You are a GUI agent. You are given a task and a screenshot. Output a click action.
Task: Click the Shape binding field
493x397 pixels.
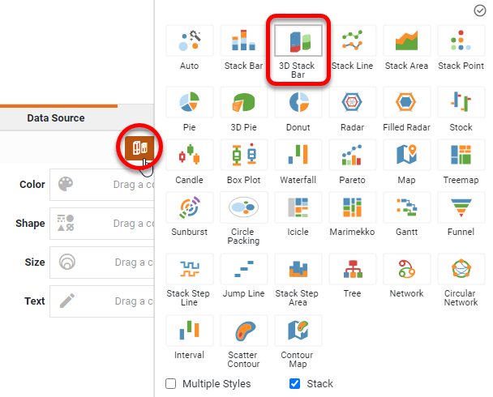click(x=102, y=224)
